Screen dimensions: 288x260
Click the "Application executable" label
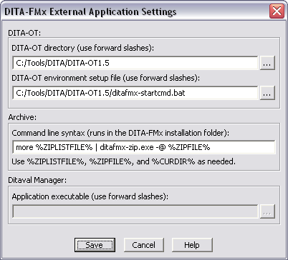[90, 196]
